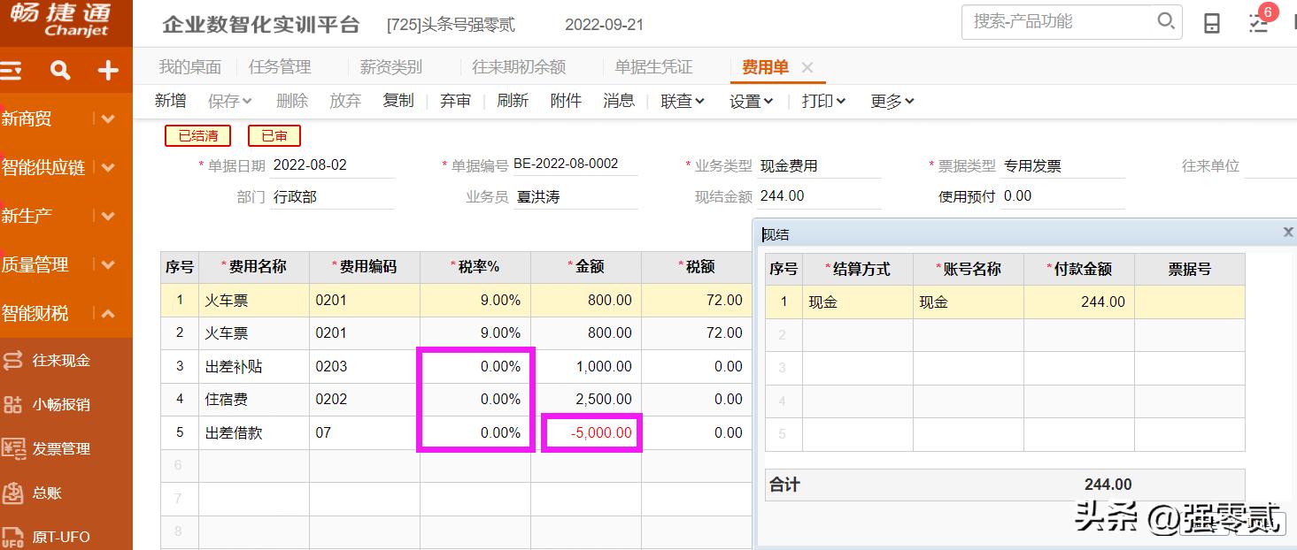Open the 单据生凭证 tab

coord(654,66)
